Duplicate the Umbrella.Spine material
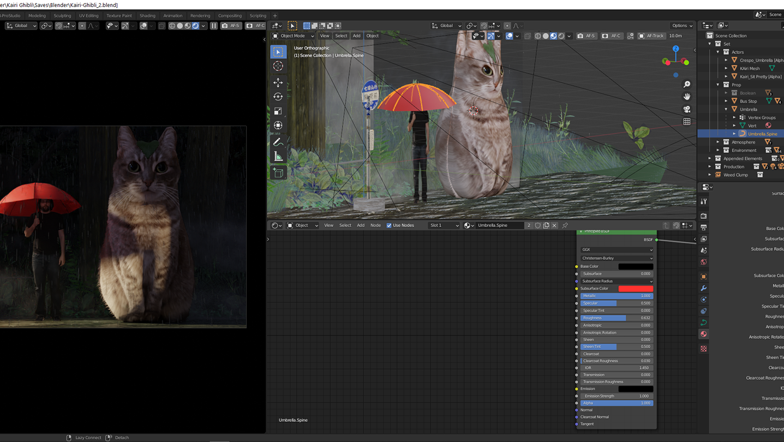This screenshot has width=784, height=442. coord(546,225)
